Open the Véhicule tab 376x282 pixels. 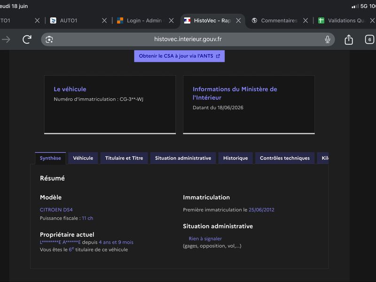coord(83,158)
